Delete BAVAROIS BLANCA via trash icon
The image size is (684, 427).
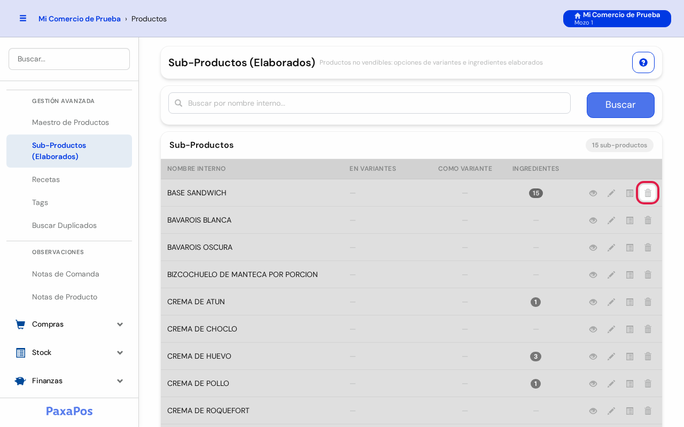click(648, 220)
